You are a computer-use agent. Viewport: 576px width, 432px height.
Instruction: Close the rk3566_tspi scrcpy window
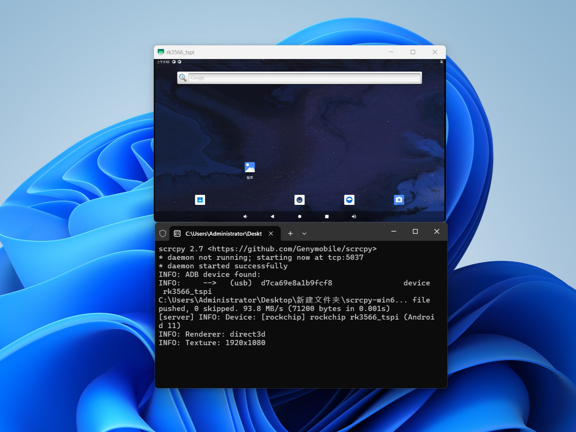coord(435,52)
